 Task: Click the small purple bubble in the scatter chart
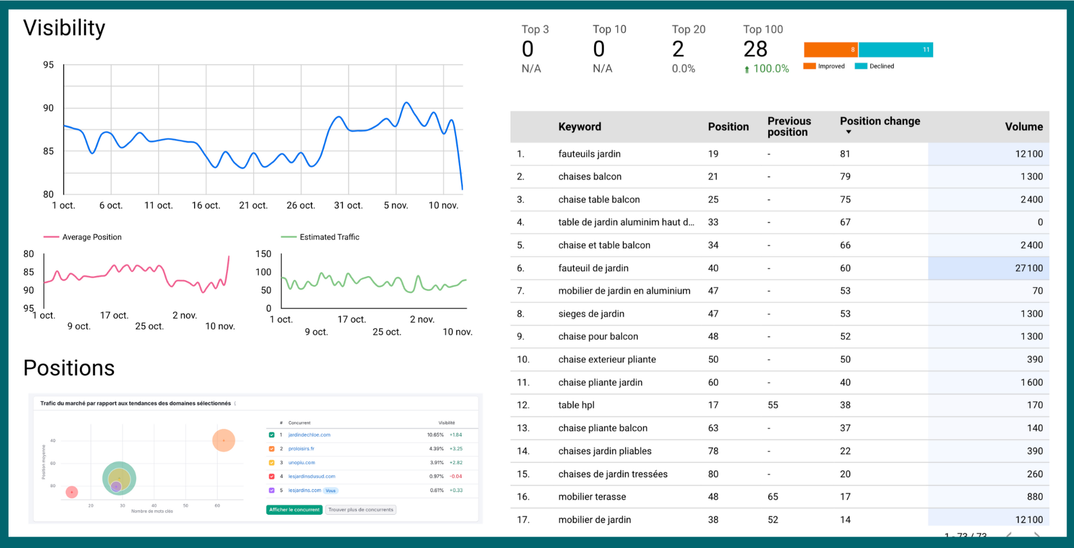pyautogui.click(x=116, y=487)
